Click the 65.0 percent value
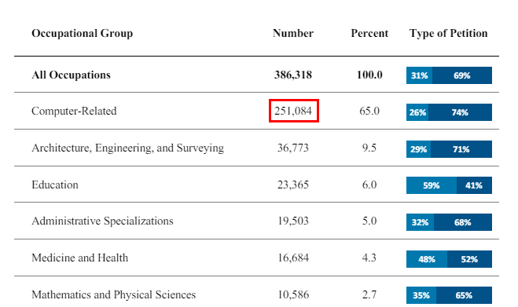 point(369,111)
